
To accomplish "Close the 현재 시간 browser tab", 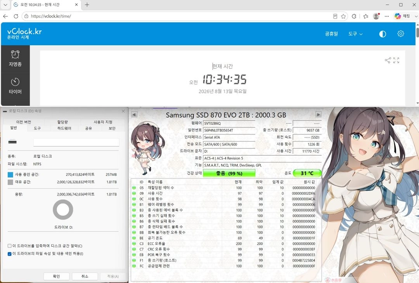I will click(x=76, y=5).
